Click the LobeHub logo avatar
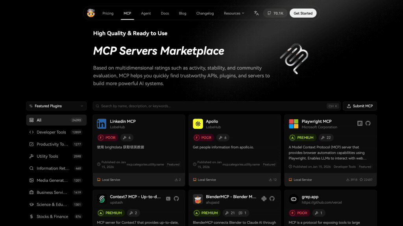403x226 pixels. tap(91, 13)
